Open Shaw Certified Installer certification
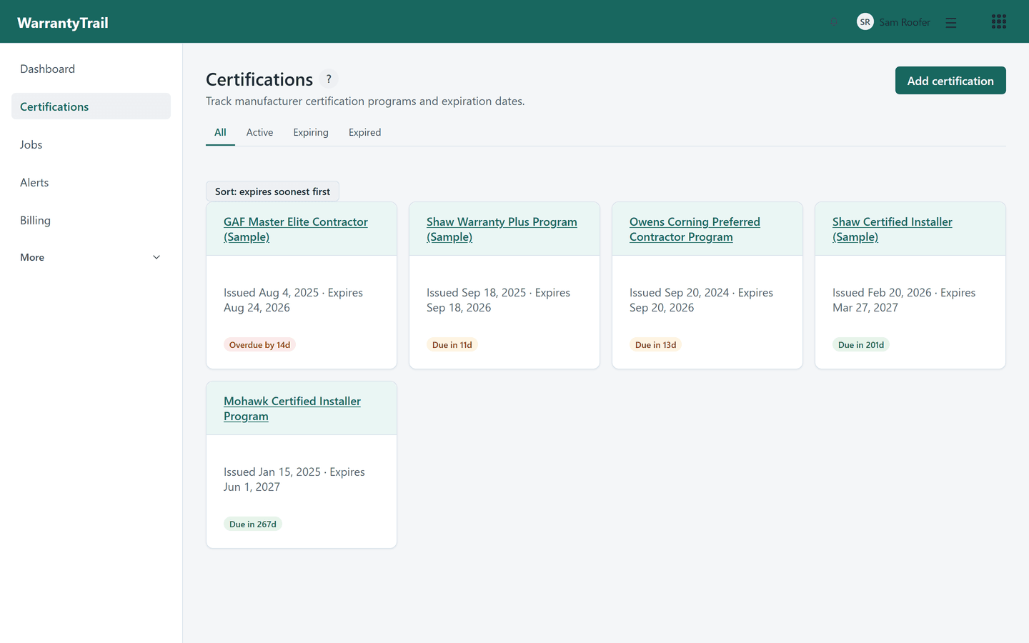 [893, 229]
